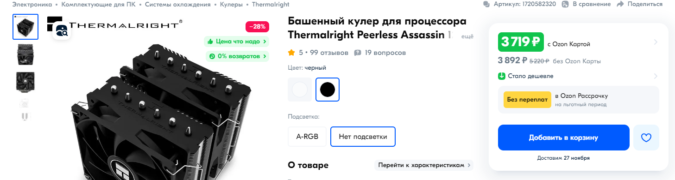675x180 pixels.
Task: Click the orange rating star icon
Action: (x=291, y=53)
